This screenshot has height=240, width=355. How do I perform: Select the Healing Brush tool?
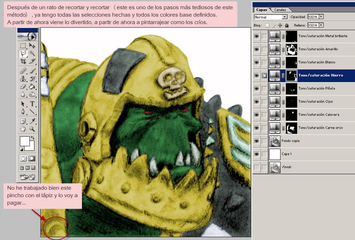coord(23,71)
